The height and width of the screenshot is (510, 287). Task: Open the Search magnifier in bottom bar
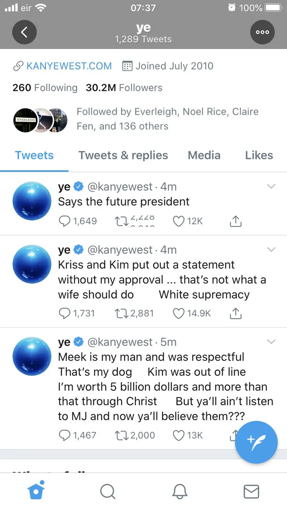point(108,491)
